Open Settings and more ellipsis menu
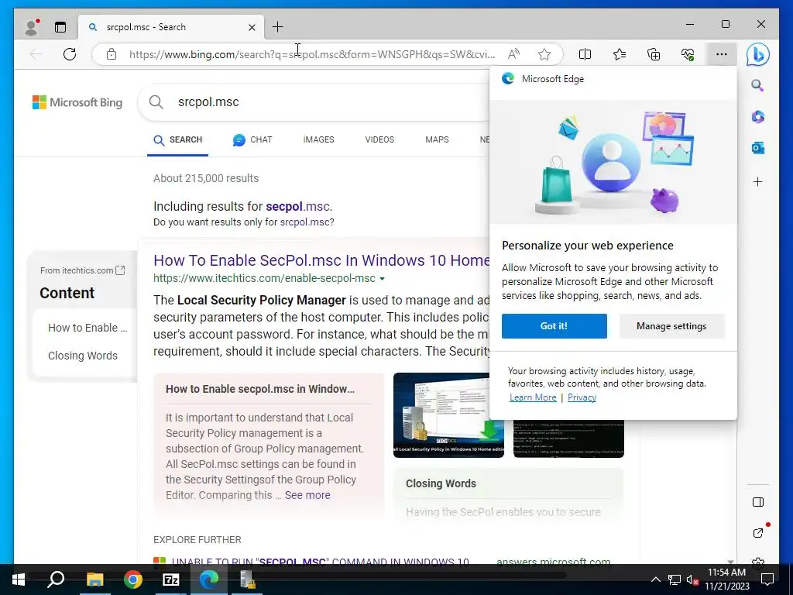Screen dimensions: 793x595 pos(722,54)
